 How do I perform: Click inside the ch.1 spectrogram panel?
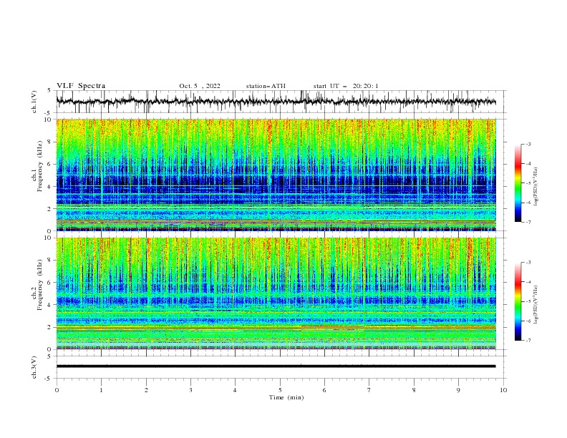coord(276,175)
